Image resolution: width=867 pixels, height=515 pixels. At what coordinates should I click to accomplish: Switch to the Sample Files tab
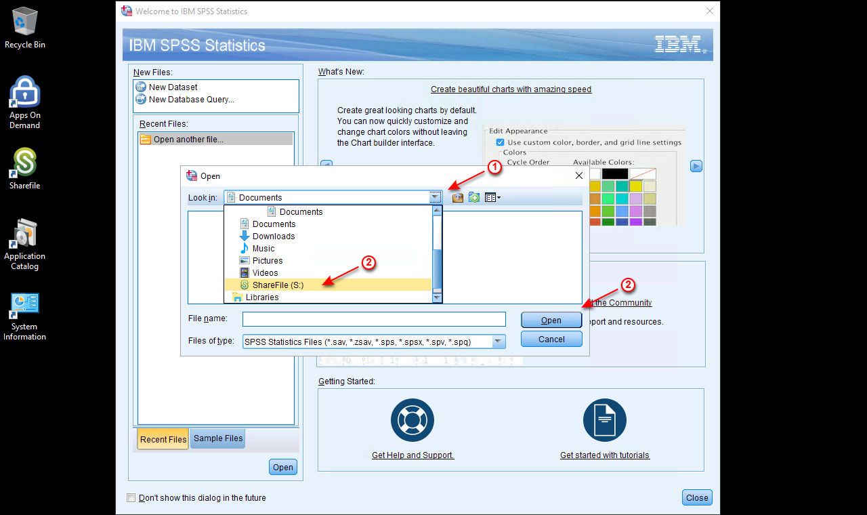coord(218,438)
